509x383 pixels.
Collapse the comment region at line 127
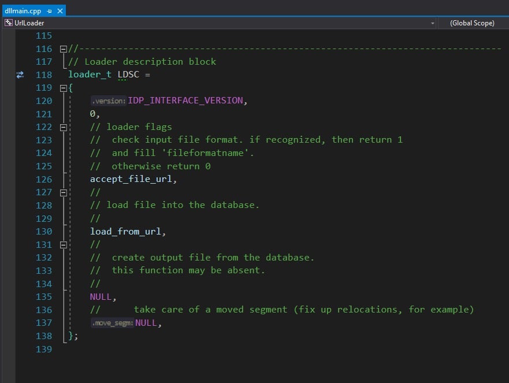(64, 192)
